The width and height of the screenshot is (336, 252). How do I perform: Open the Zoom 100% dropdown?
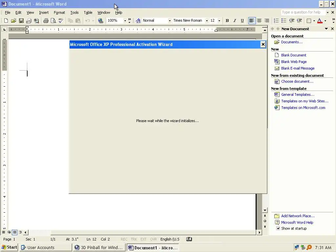click(125, 21)
